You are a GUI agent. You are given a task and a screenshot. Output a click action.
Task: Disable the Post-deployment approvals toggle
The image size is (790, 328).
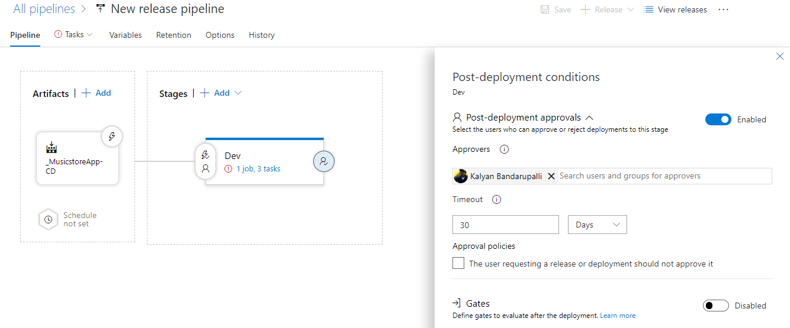tap(718, 119)
